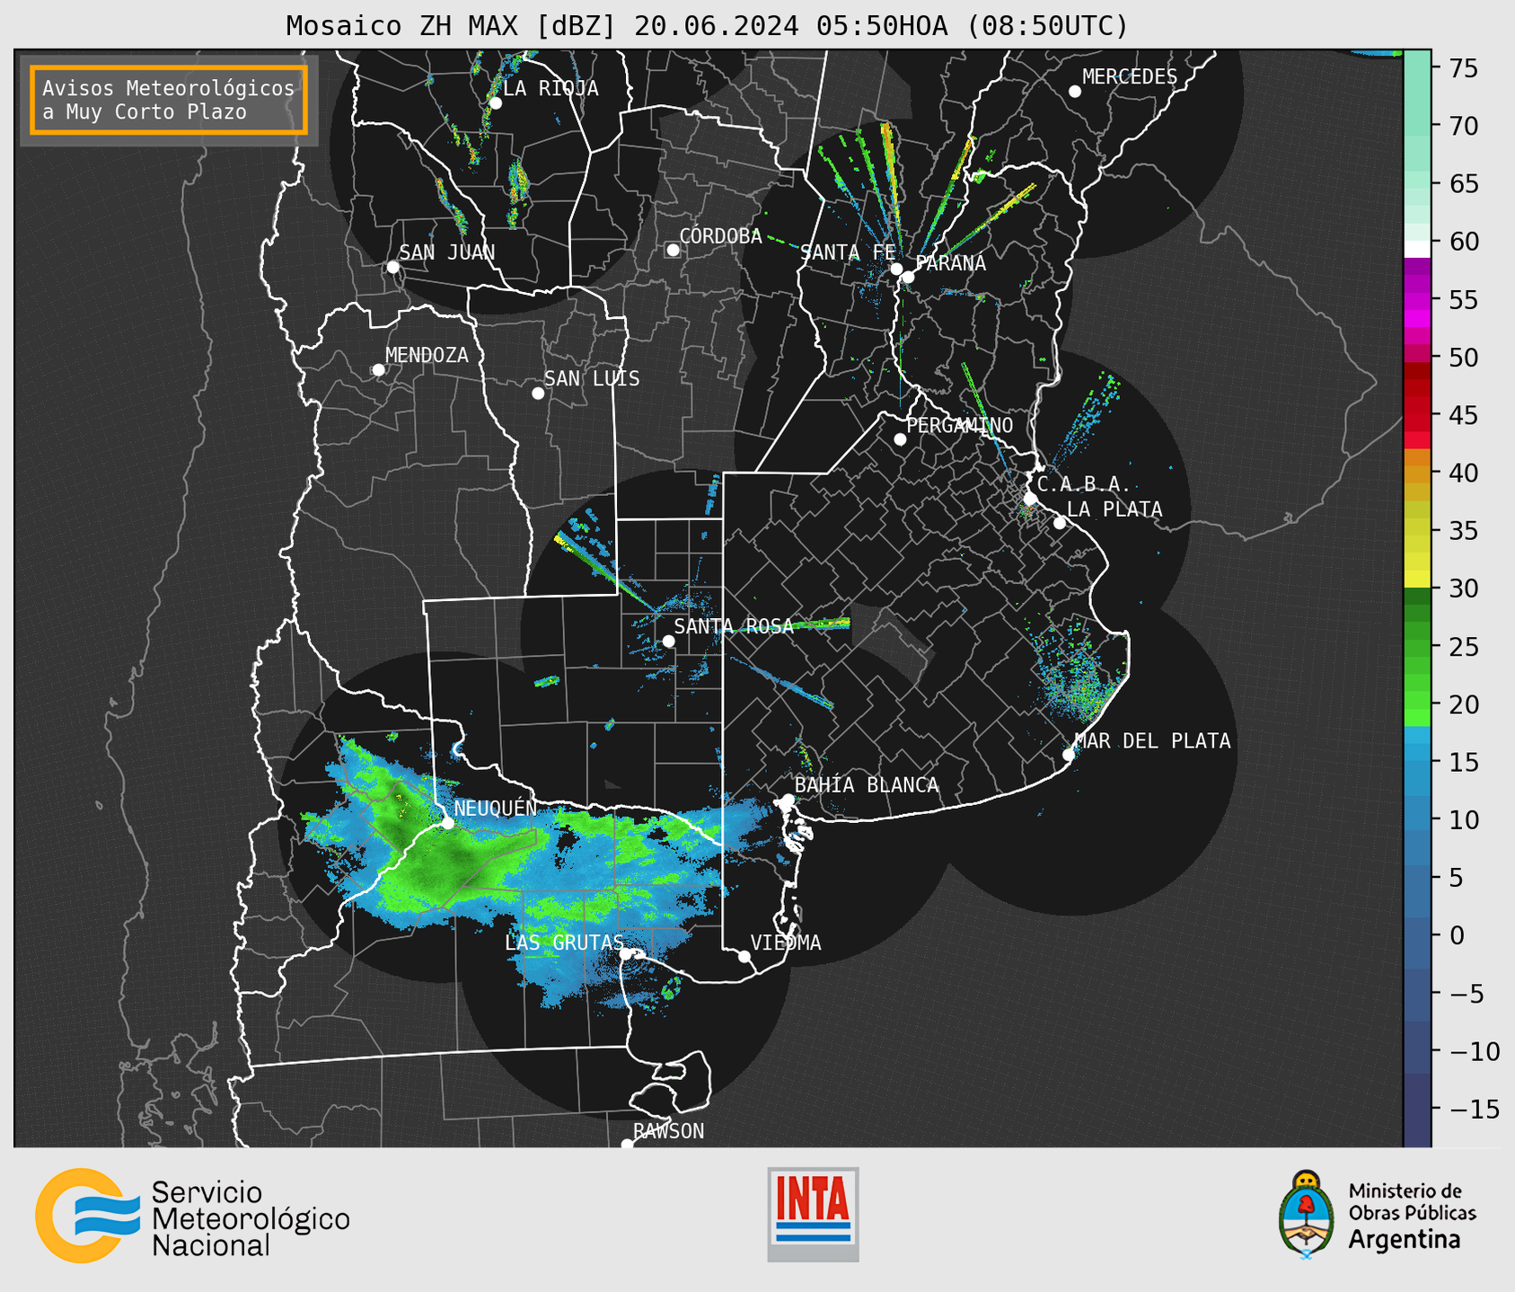Click the MAR DEL PLATA label text
The image size is (1515, 1292).
pyautogui.click(x=1153, y=740)
